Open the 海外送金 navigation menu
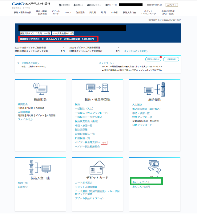The width and height of the screenshot is (197, 215). tap(80, 12)
